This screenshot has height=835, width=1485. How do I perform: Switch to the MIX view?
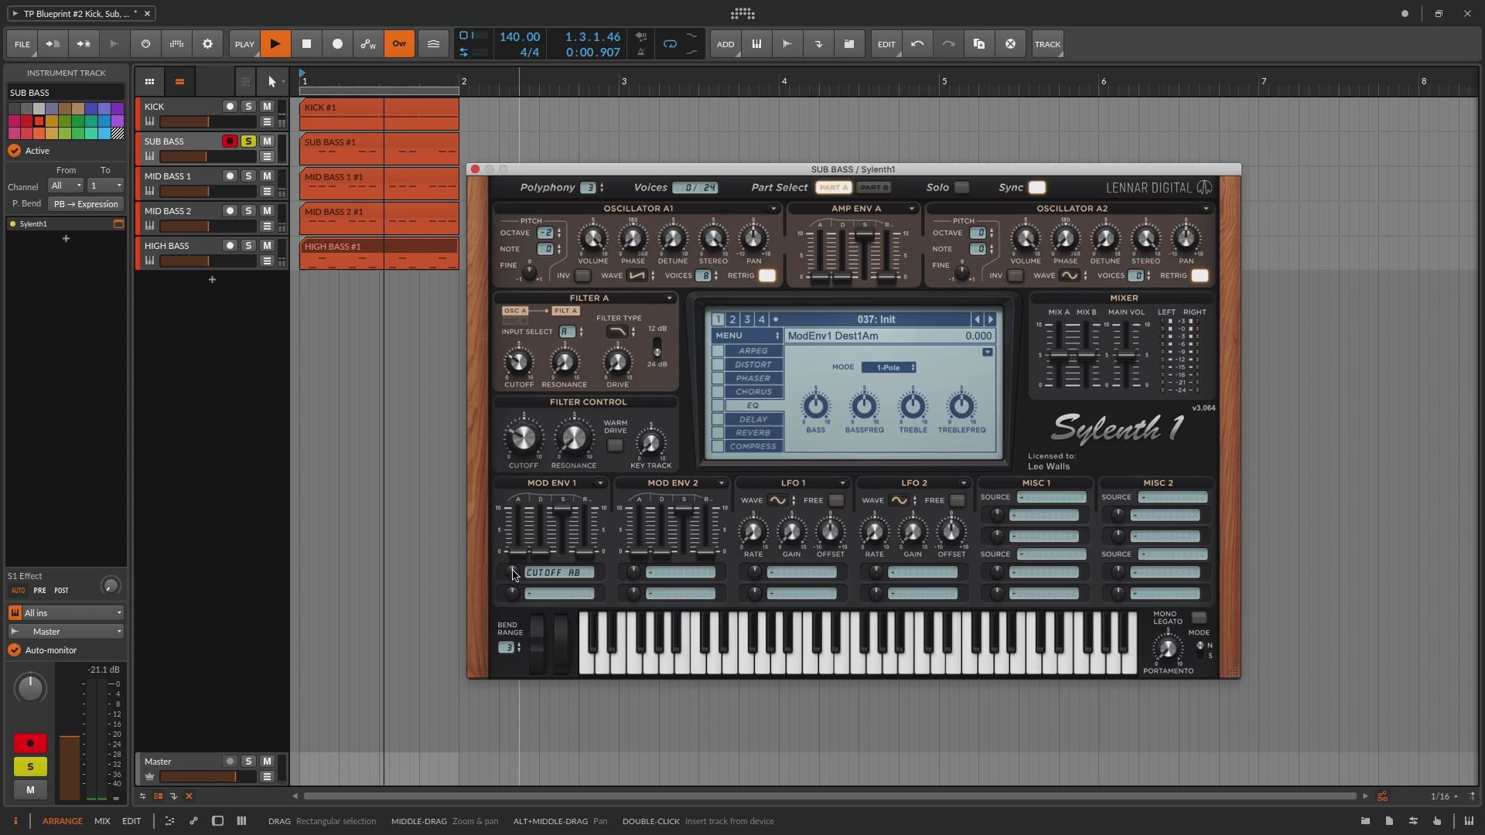coord(102,821)
